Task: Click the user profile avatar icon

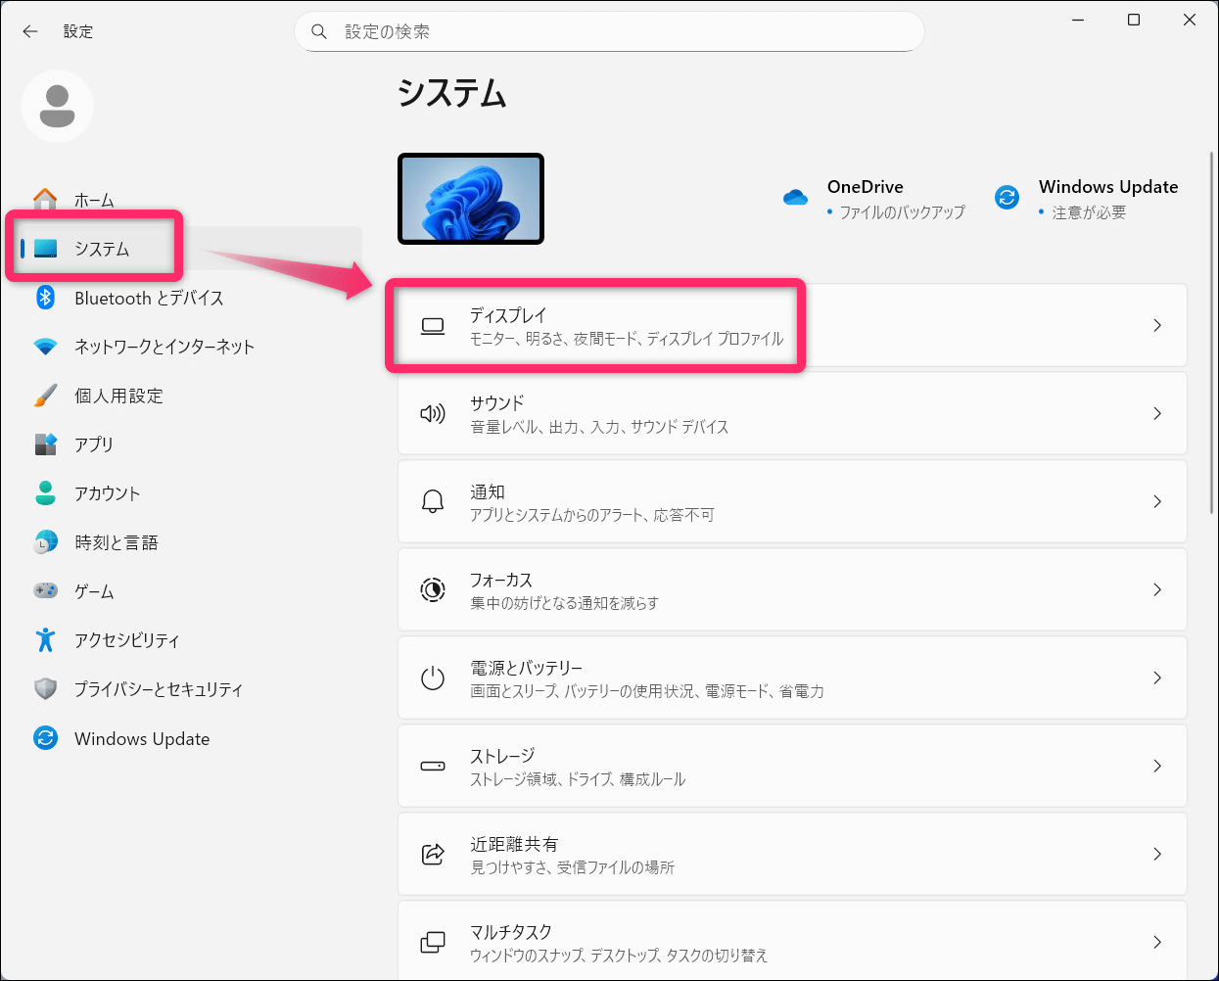Action: click(x=57, y=106)
